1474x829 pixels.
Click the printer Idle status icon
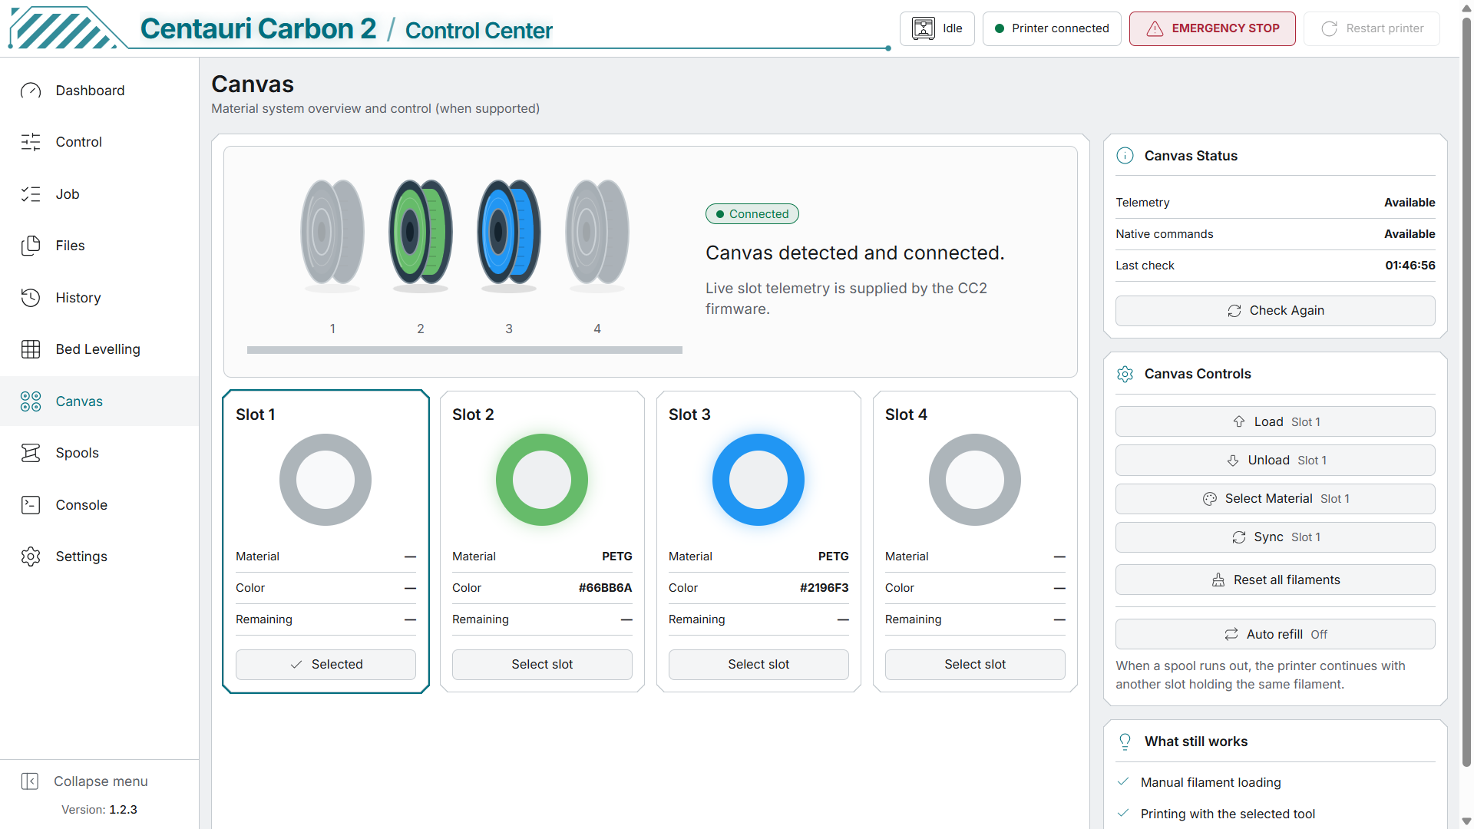(924, 28)
